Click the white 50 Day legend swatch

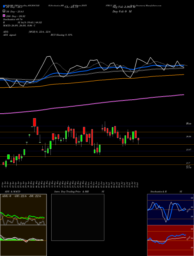point(4,11)
